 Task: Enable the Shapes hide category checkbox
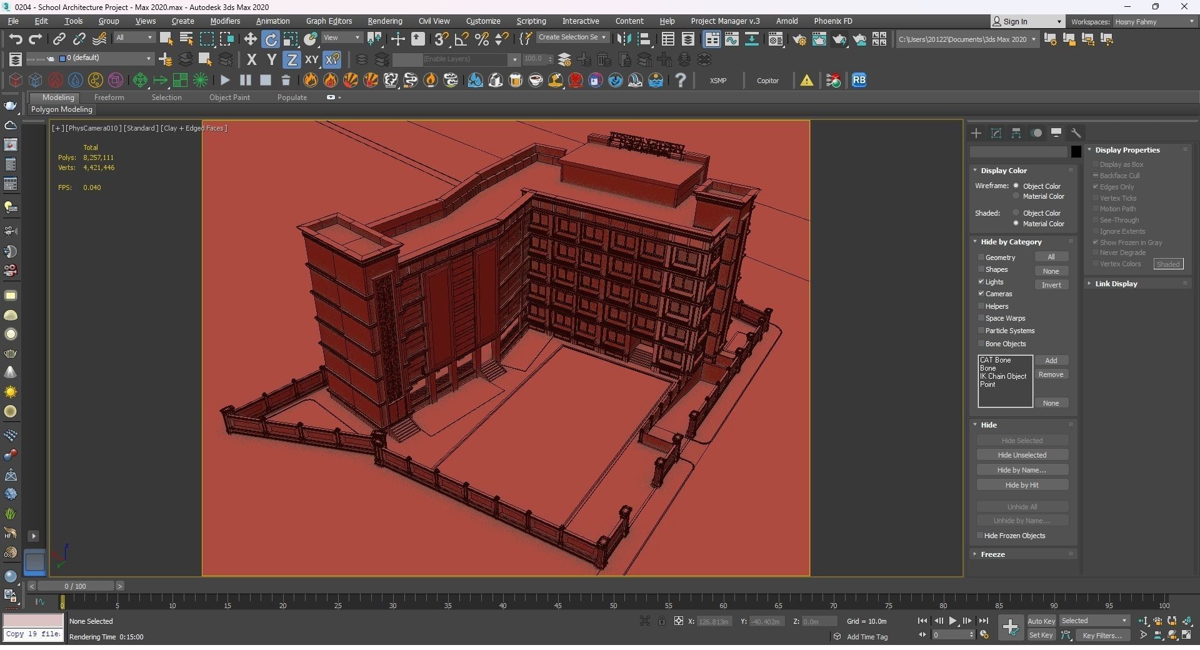coord(981,269)
